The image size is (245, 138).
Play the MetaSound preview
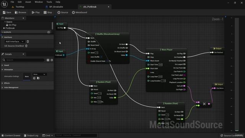click(36, 12)
